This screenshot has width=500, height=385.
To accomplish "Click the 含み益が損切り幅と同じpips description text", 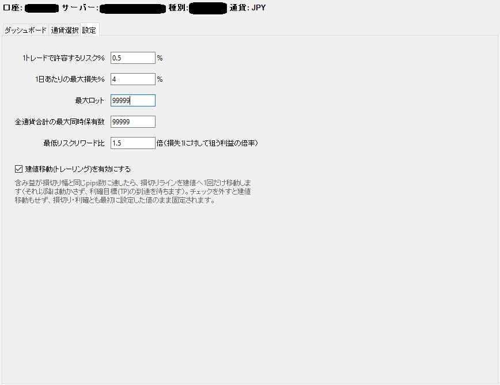I will pos(132,192).
